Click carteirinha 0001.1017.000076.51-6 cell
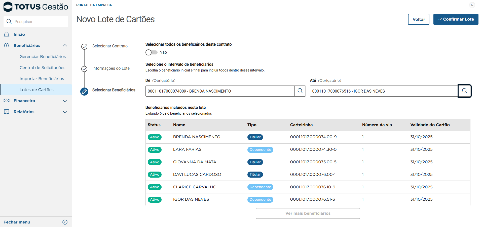Image resolution: width=482 pixels, height=227 pixels. pyautogui.click(x=312, y=199)
